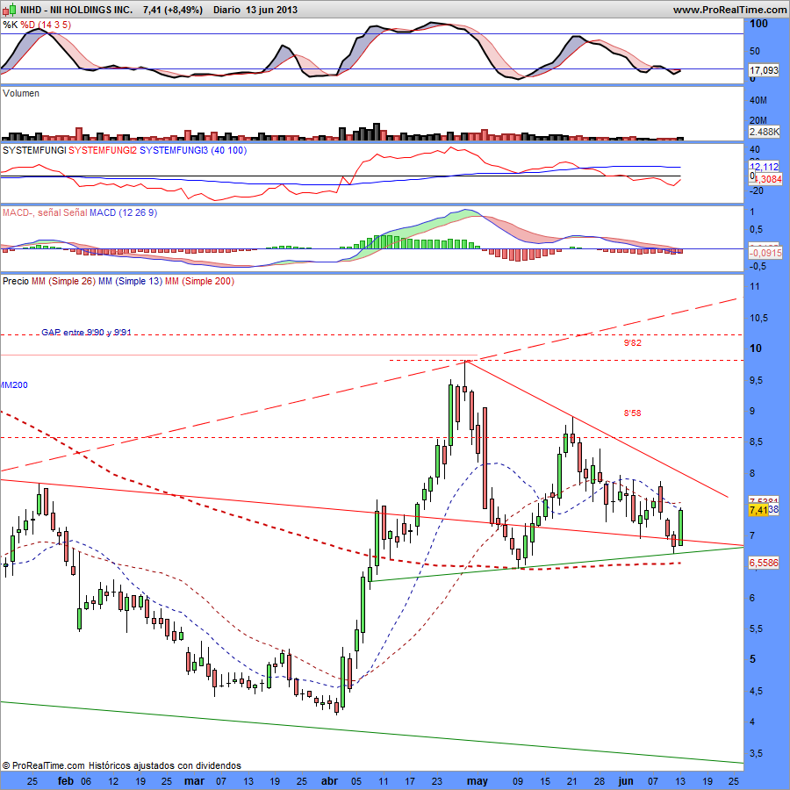Click the '10,5' price axis label
This screenshot has width=790, height=790.
[x=758, y=318]
